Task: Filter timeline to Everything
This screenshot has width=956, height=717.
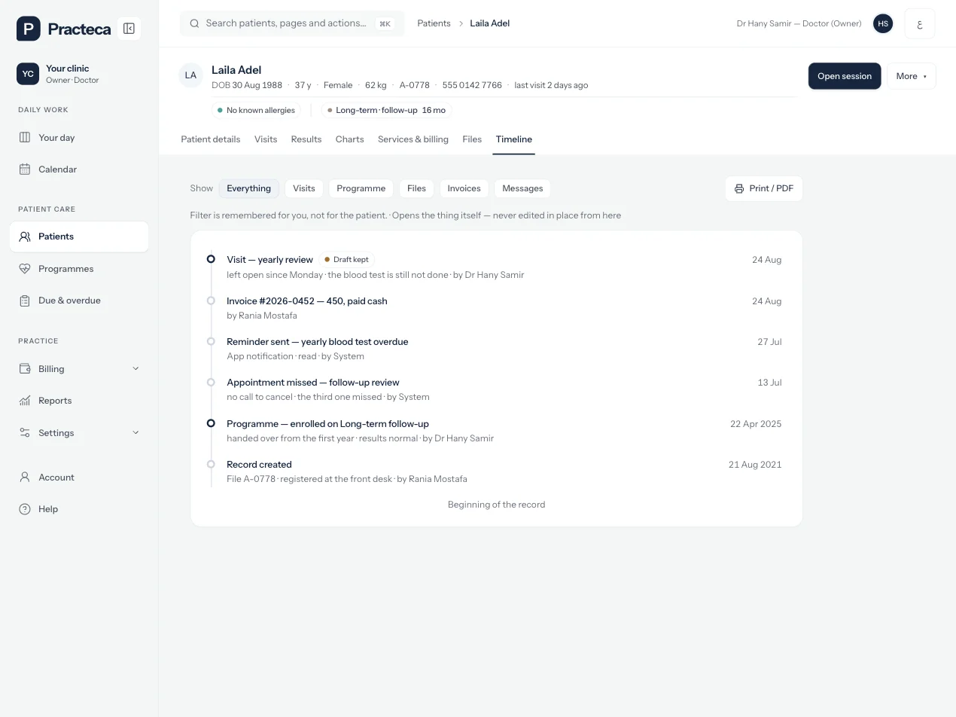Action: coord(248,188)
